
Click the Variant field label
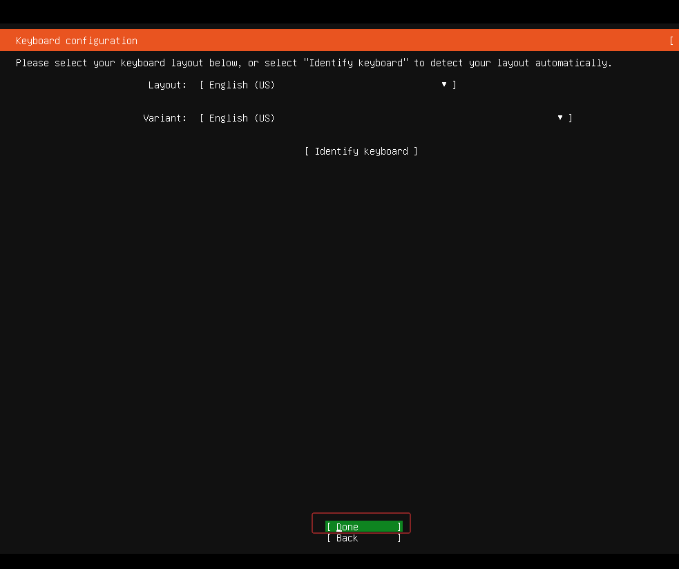(x=164, y=117)
